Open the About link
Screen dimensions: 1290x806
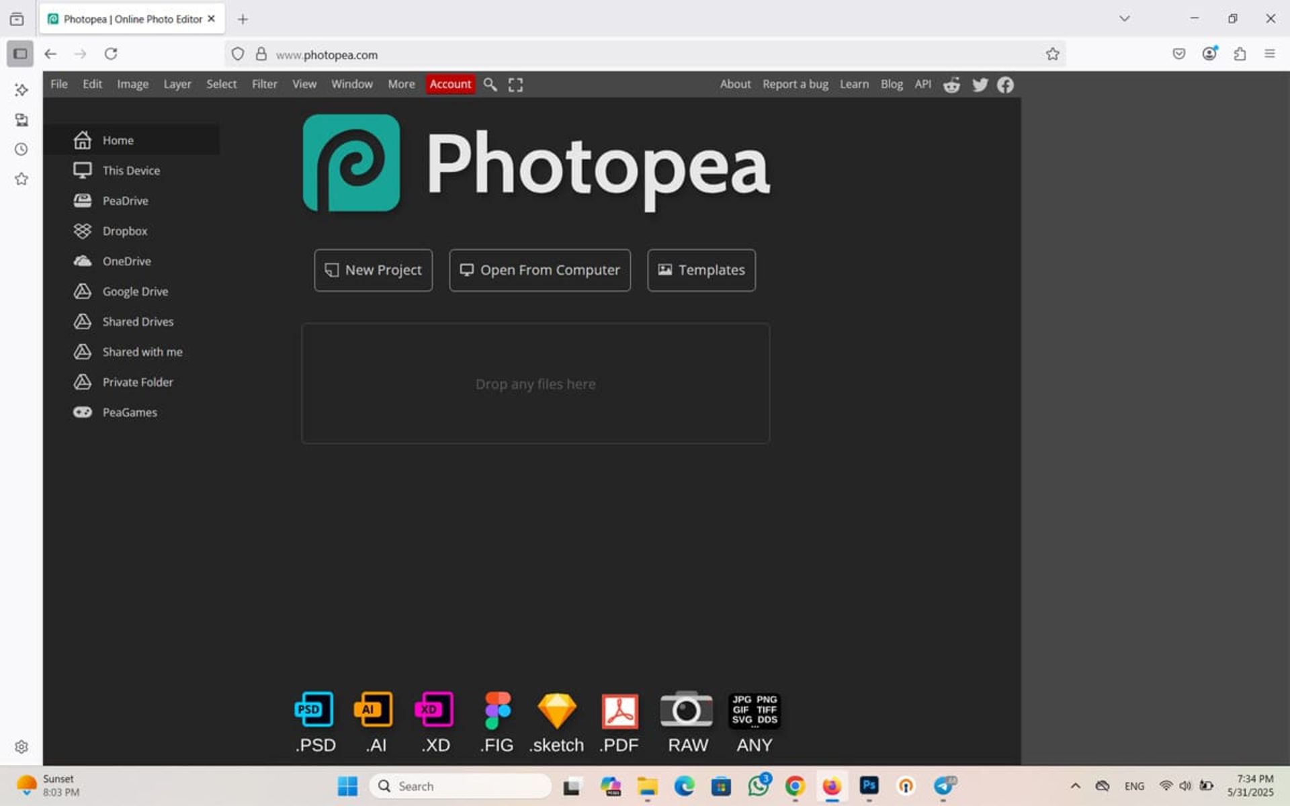[735, 84]
